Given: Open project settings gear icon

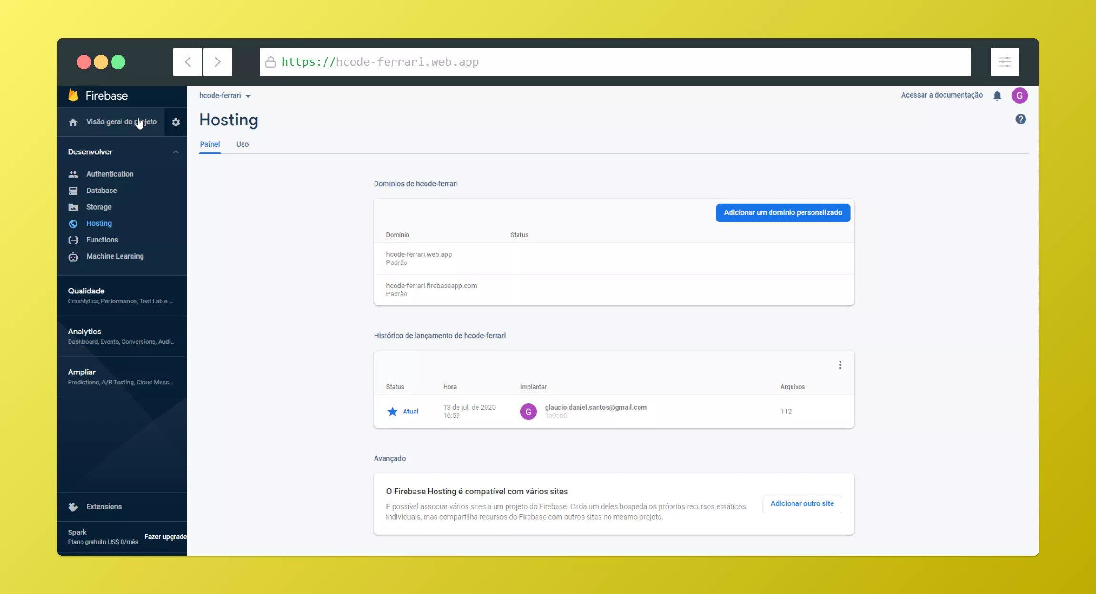Looking at the screenshot, I should 176,122.
